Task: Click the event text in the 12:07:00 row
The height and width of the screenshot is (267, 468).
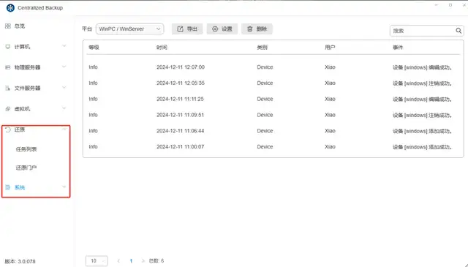Action: (423, 67)
